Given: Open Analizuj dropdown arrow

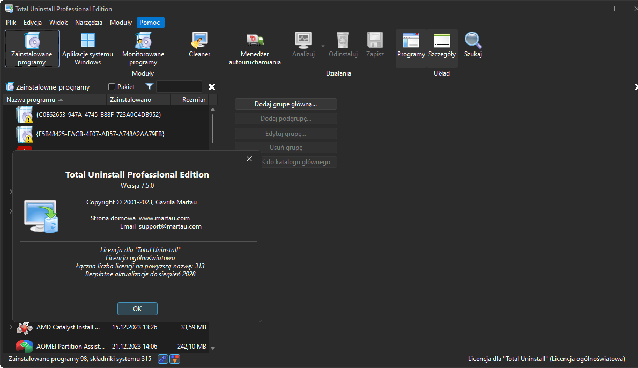Looking at the screenshot, I should [x=323, y=46].
